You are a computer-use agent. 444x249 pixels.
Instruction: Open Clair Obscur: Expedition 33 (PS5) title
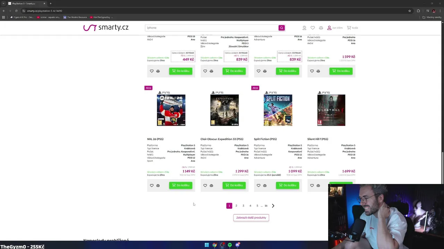(222, 139)
